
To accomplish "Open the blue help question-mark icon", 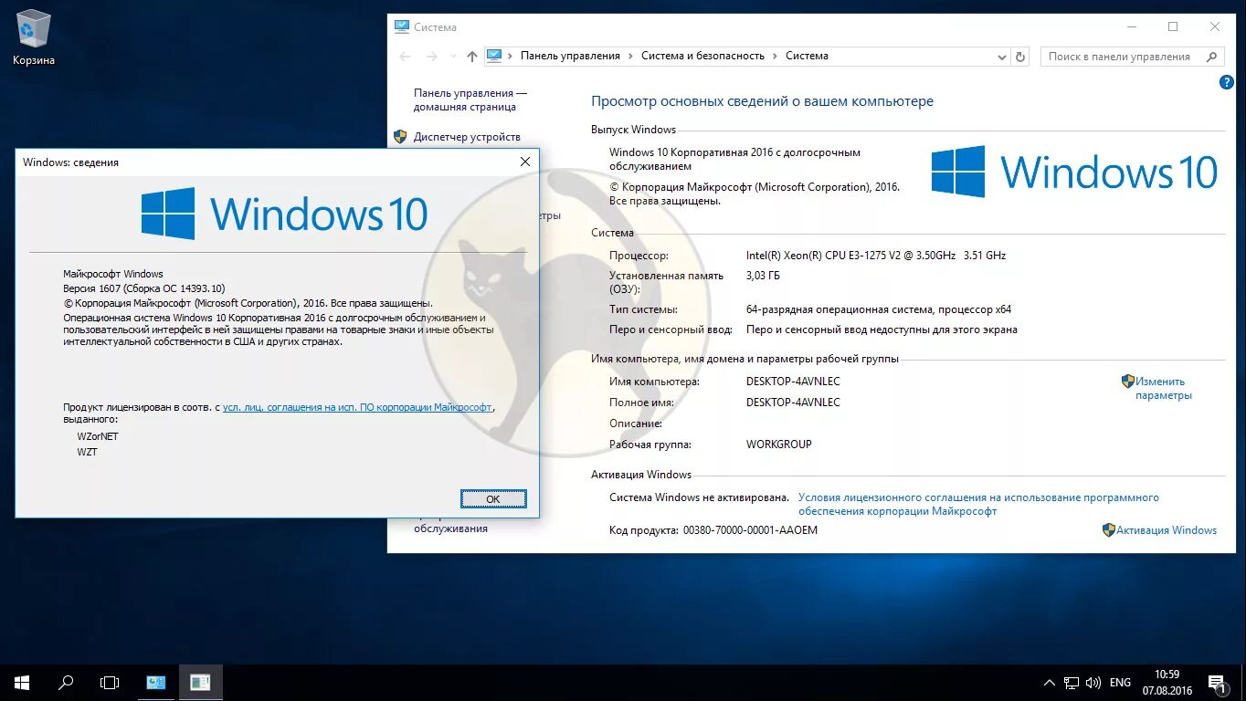I will point(1227,82).
